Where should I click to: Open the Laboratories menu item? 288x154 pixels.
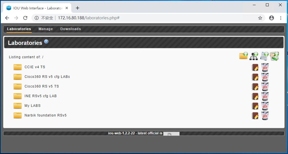[x=19, y=29]
